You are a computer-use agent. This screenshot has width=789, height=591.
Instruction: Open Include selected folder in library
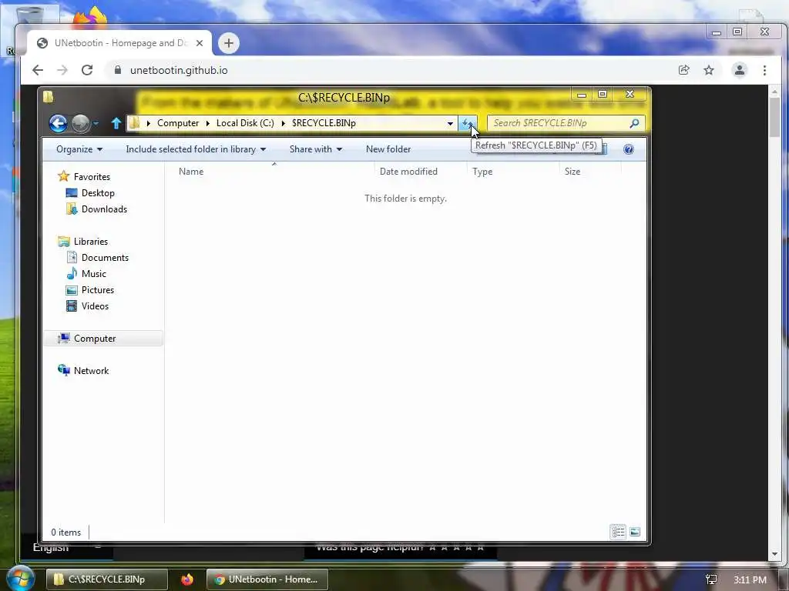coord(196,149)
